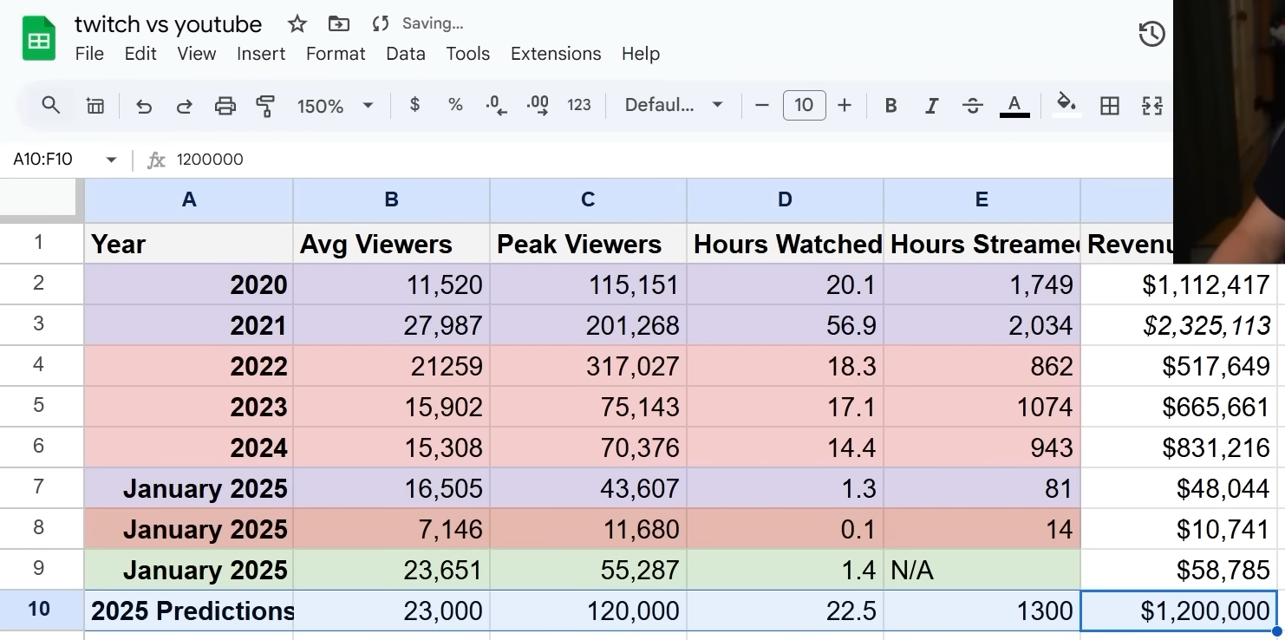Open the Data menu
The height and width of the screenshot is (640, 1285).
point(406,54)
